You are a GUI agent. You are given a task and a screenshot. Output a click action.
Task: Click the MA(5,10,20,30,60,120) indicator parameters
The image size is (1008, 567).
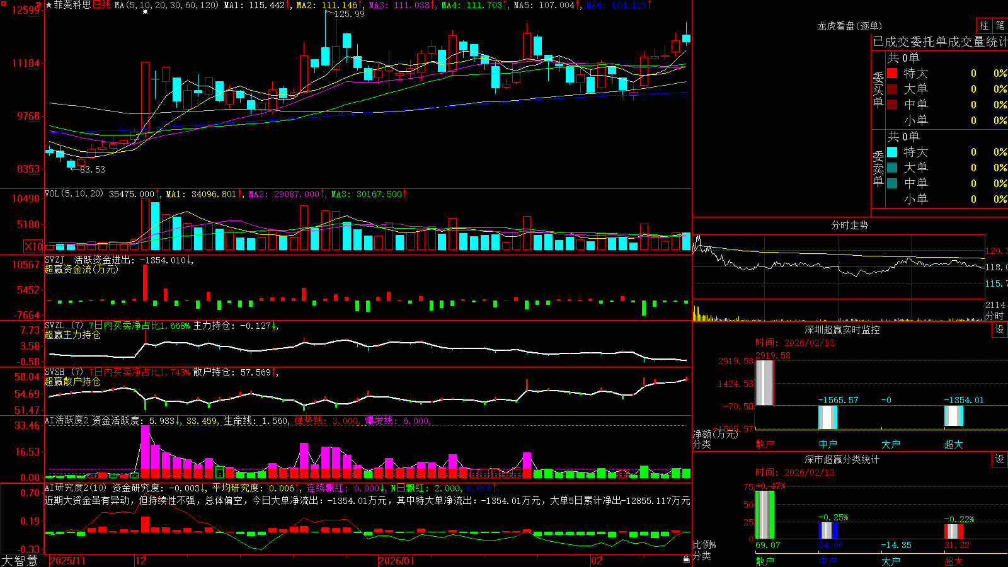166,5
